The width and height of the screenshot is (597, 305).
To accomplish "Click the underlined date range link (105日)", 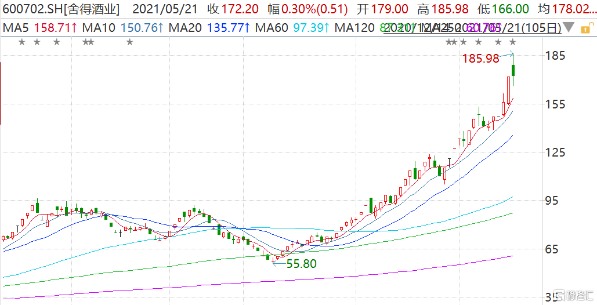I will coord(472,28).
